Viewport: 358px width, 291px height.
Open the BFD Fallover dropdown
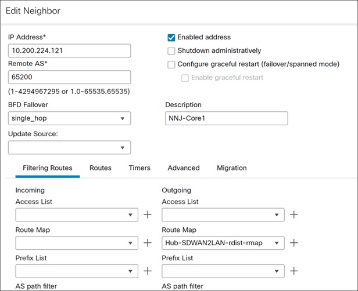[69, 119]
